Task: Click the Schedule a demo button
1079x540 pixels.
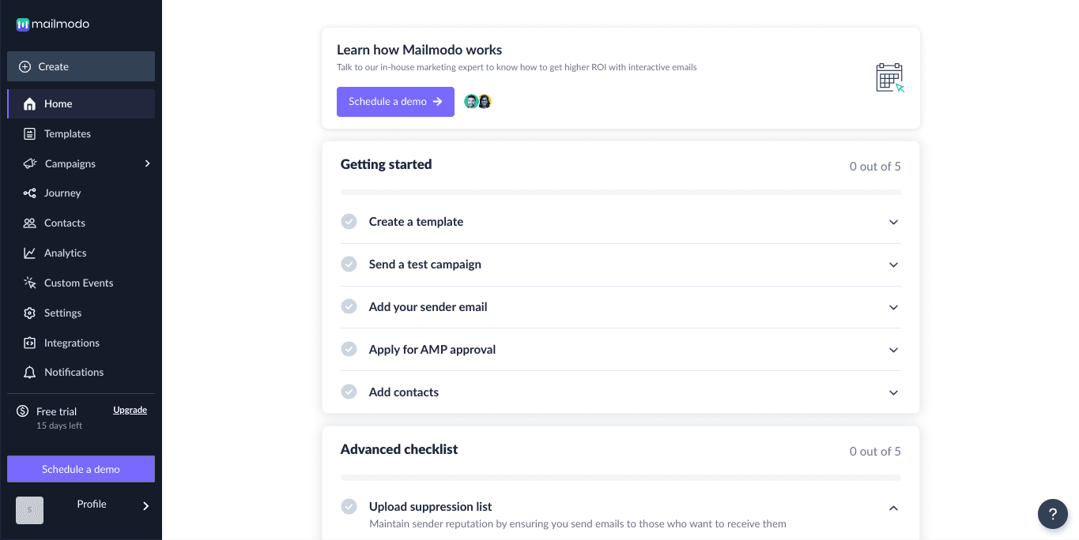Action: click(x=395, y=101)
